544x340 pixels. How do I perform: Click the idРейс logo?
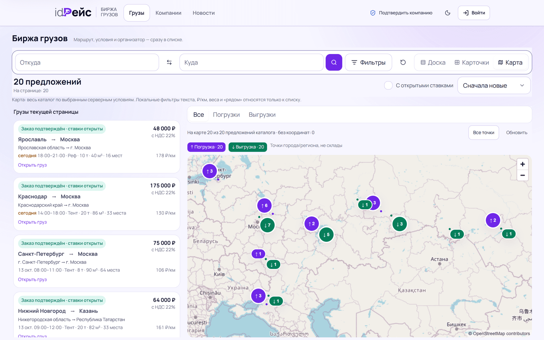point(73,12)
